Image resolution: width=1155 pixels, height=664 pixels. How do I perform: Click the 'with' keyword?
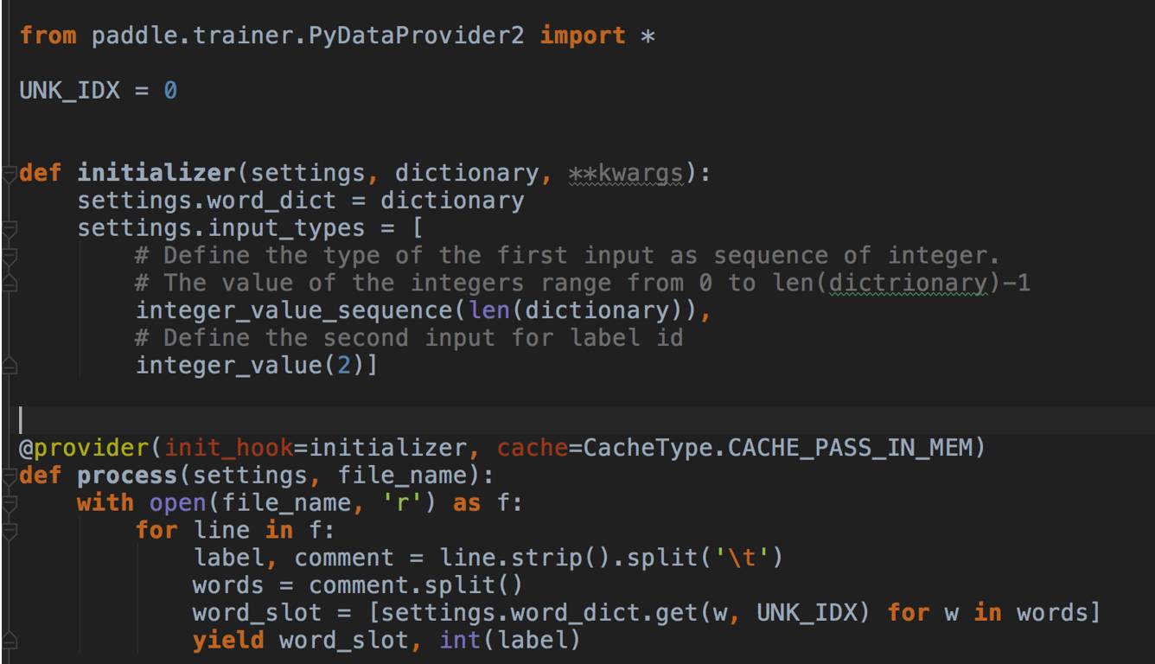[x=105, y=503]
